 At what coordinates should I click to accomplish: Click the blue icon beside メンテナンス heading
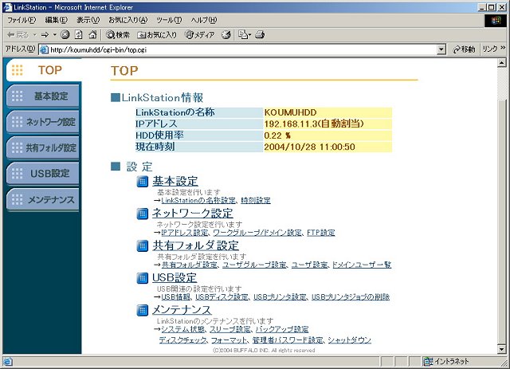point(143,310)
